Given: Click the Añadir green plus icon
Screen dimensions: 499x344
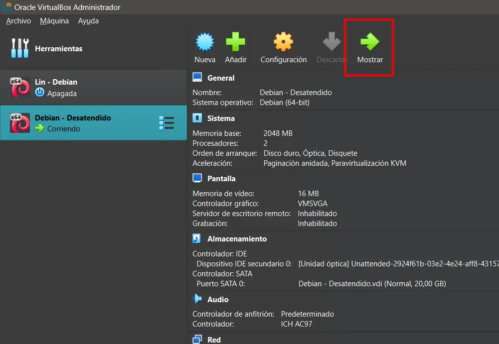Looking at the screenshot, I should 235,42.
